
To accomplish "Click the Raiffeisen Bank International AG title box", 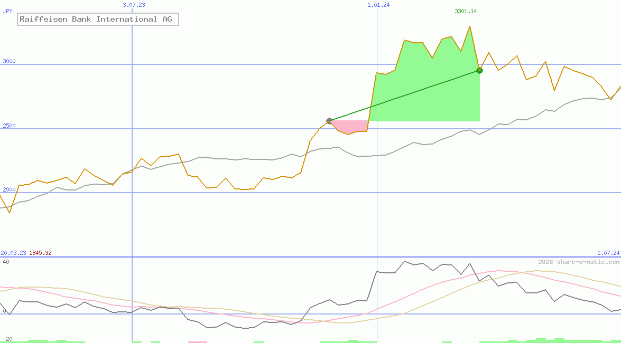I will (x=98, y=20).
